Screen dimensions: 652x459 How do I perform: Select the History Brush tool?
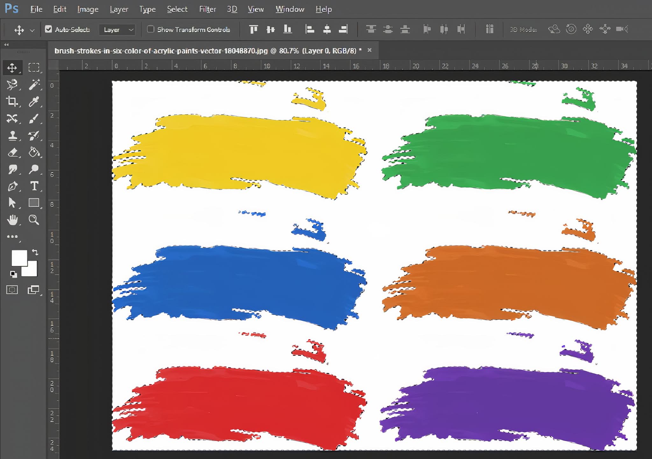34,136
